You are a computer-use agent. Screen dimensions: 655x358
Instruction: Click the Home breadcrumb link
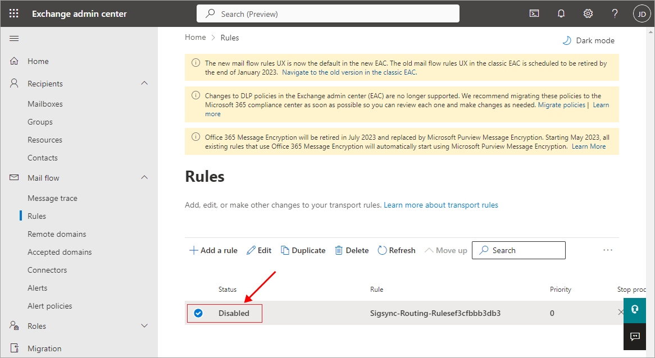pos(195,38)
